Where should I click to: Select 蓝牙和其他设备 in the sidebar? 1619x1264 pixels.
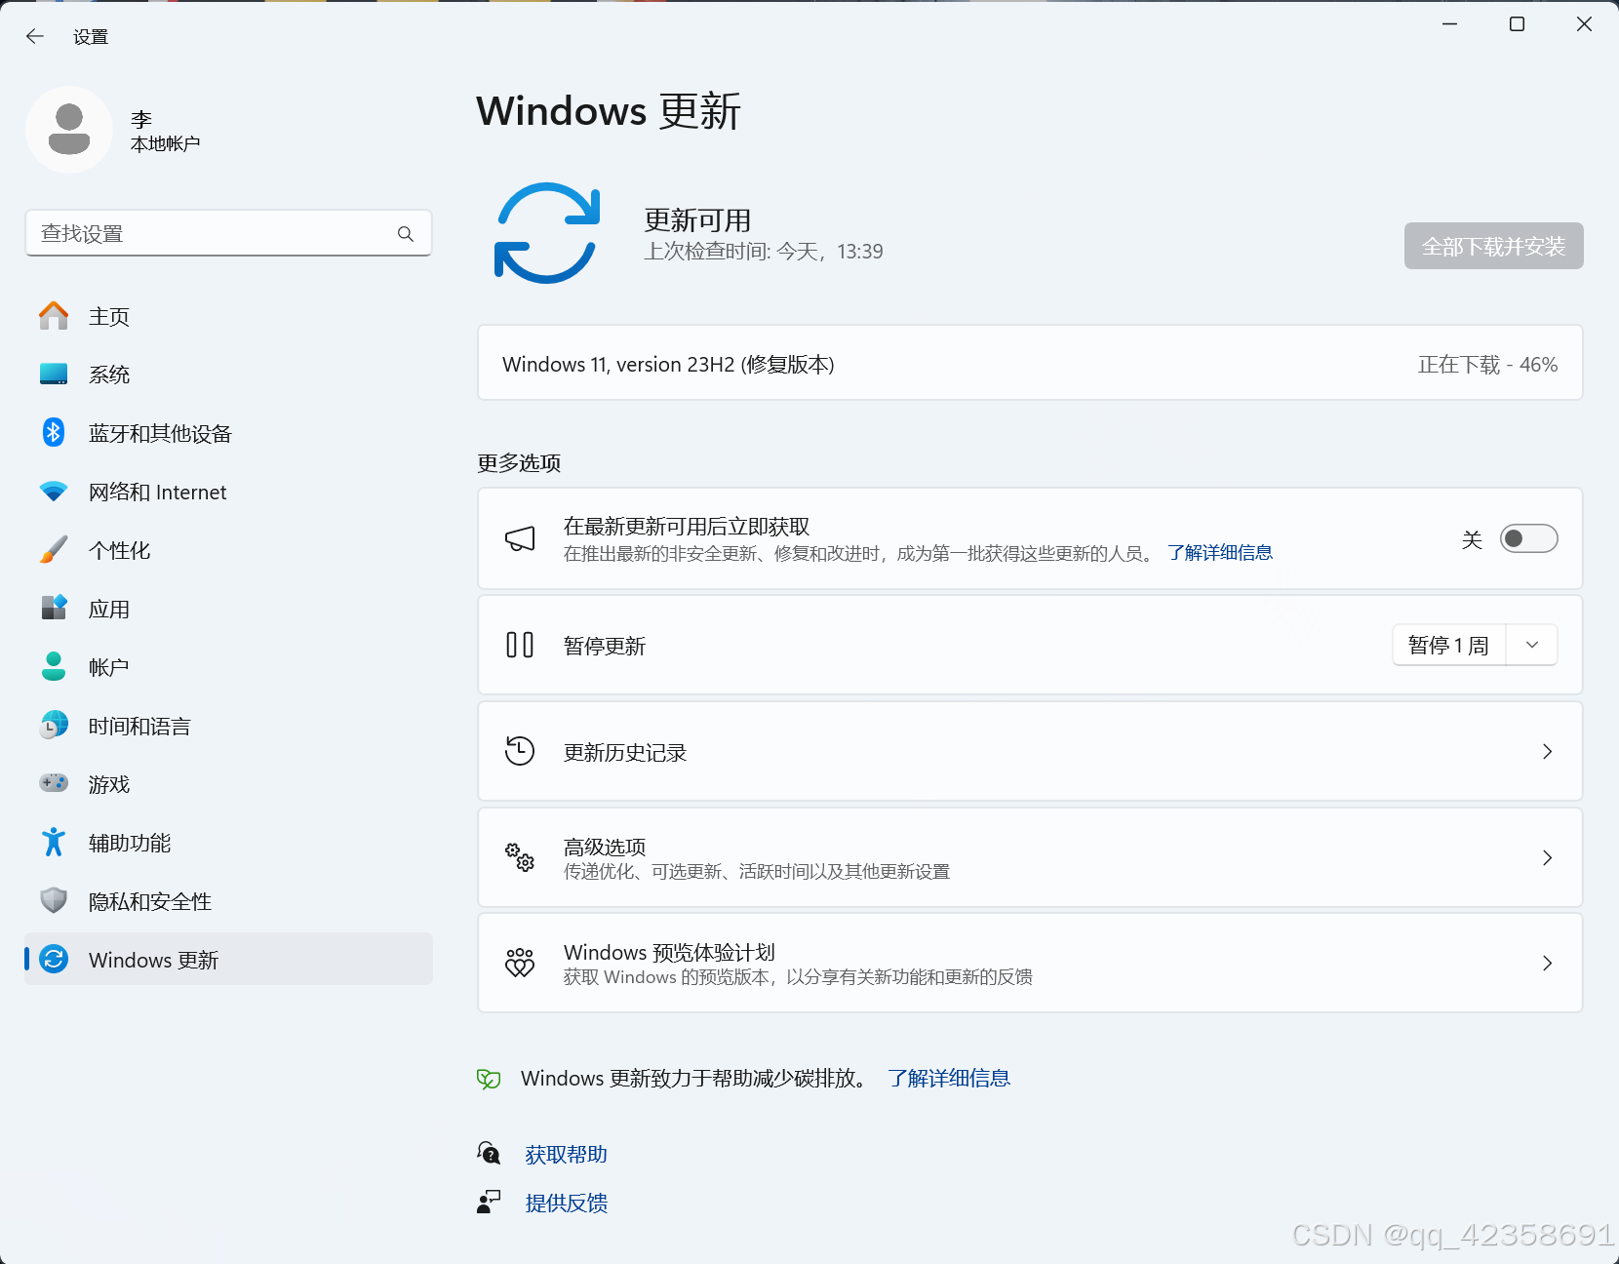tap(228, 433)
